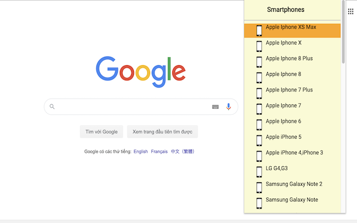357x223 pixels.
Task: Select Apple Iphone XS Max device
Action: pos(291,27)
